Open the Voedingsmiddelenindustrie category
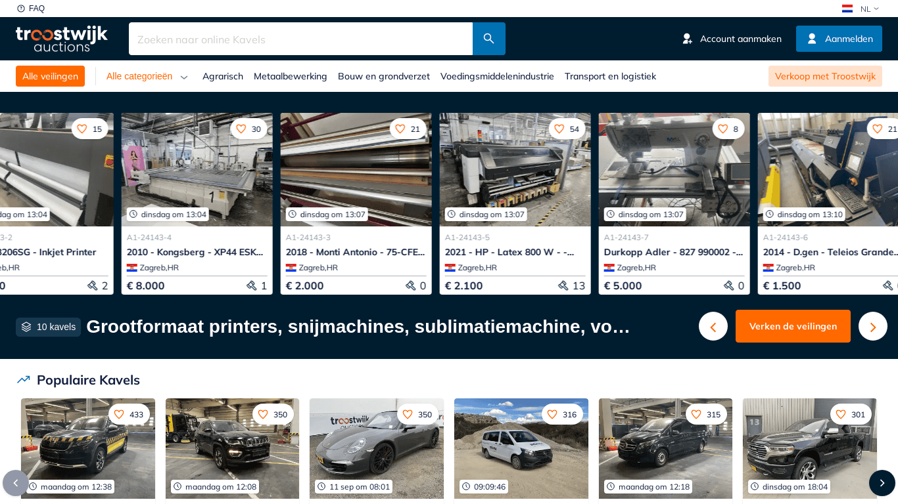Screen dimensions: 898x504 [497, 76]
